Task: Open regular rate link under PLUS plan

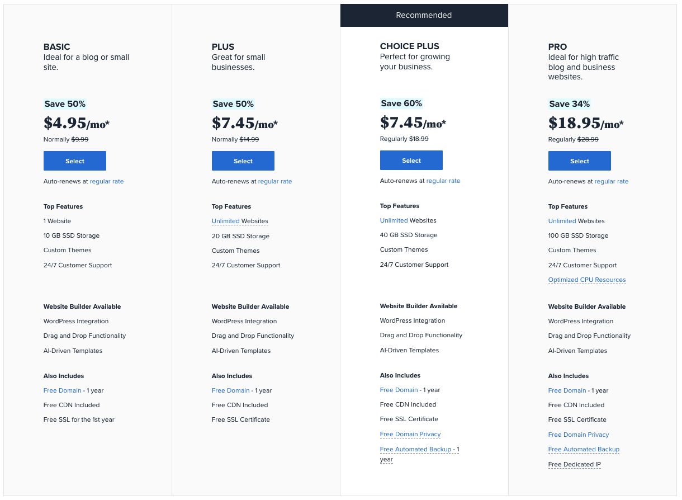Action: point(275,181)
